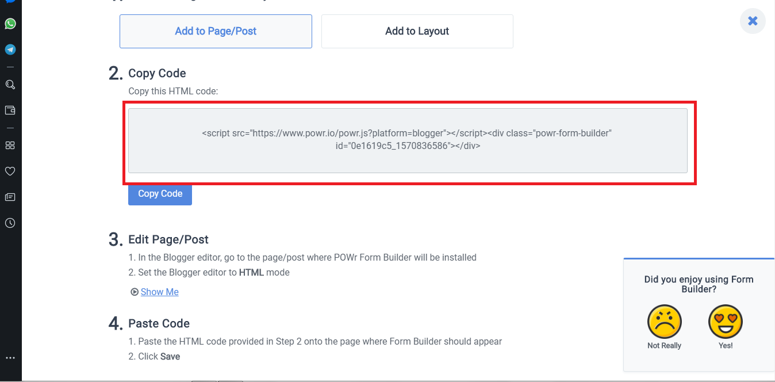Viewport: 775px width, 382px height.
Task: Click the play icon beside Show Me
Action: click(135, 292)
